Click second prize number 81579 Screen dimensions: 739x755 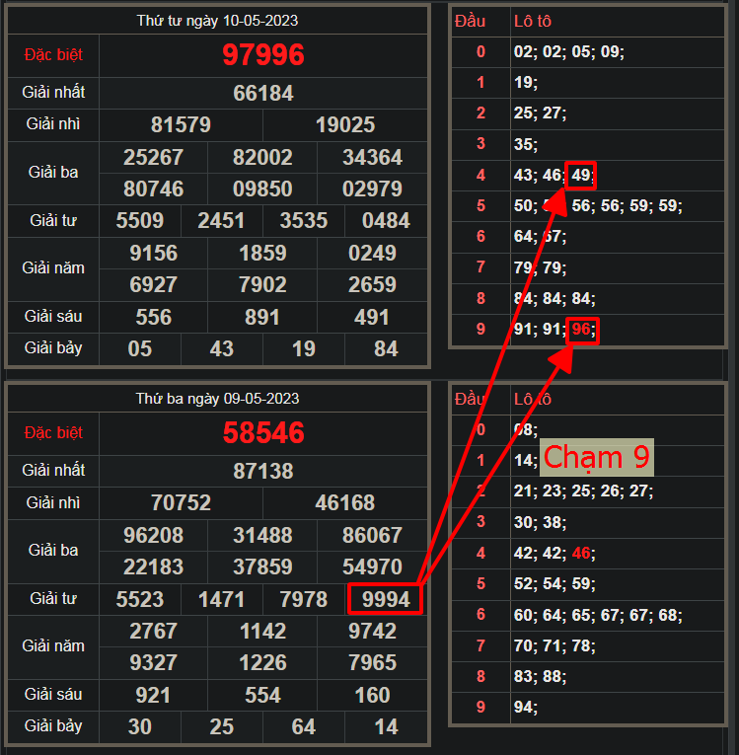click(x=181, y=125)
